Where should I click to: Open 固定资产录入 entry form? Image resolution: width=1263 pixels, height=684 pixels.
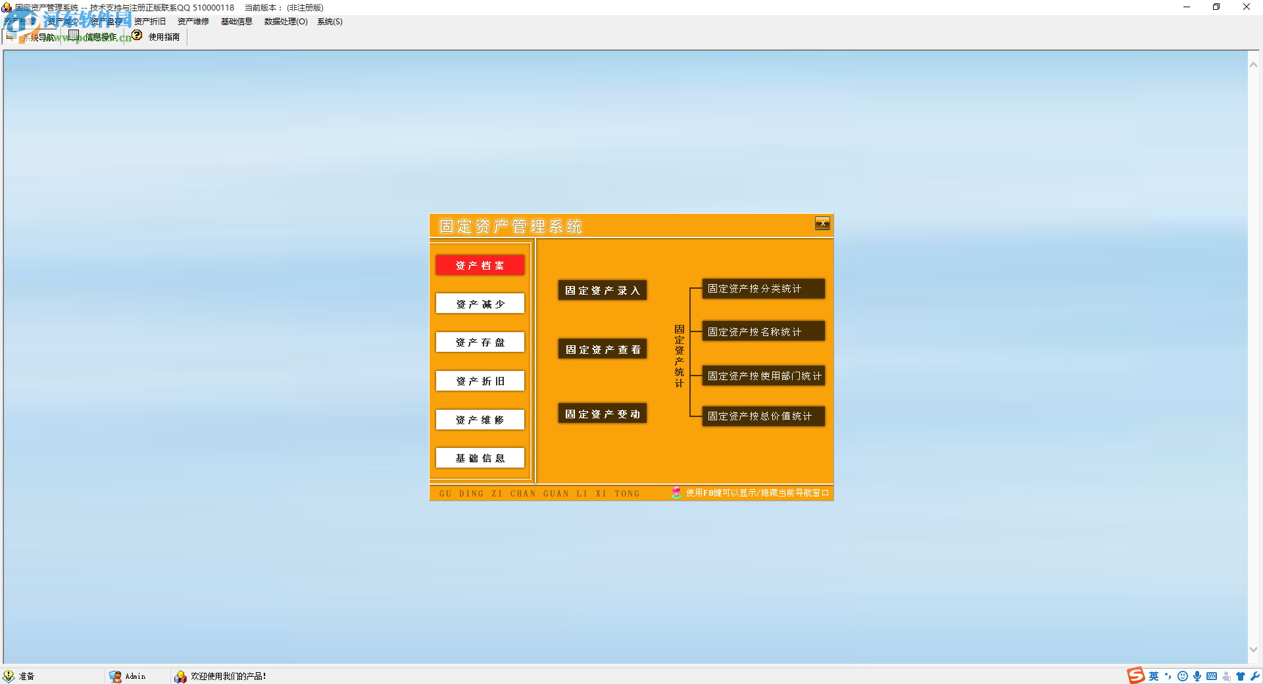click(x=603, y=290)
